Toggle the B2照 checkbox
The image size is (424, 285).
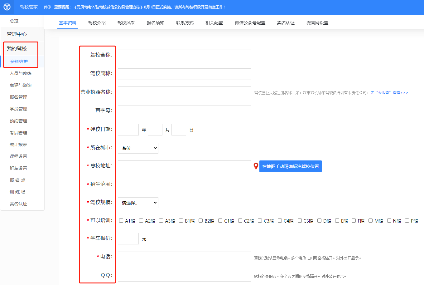coord(201,221)
